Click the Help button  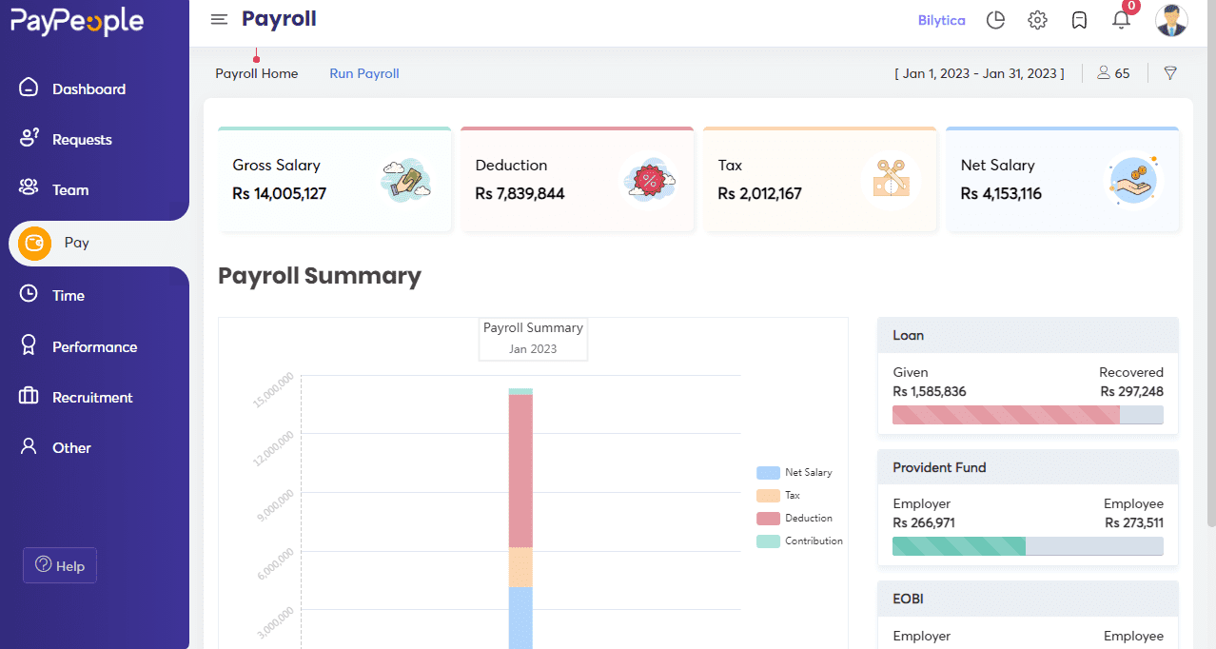[x=60, y=565]
